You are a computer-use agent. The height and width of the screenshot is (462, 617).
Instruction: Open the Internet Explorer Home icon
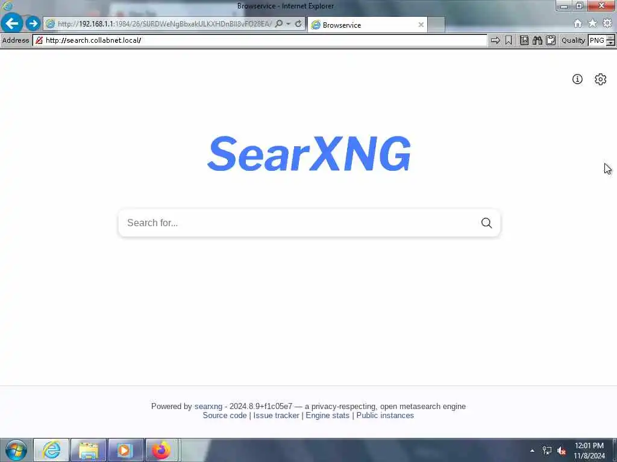click(x=578, y=23)
